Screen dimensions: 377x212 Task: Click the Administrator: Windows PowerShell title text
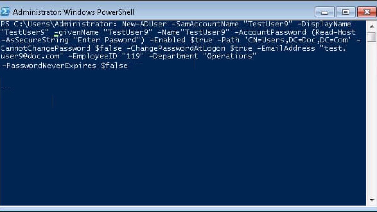coord(74,12)
